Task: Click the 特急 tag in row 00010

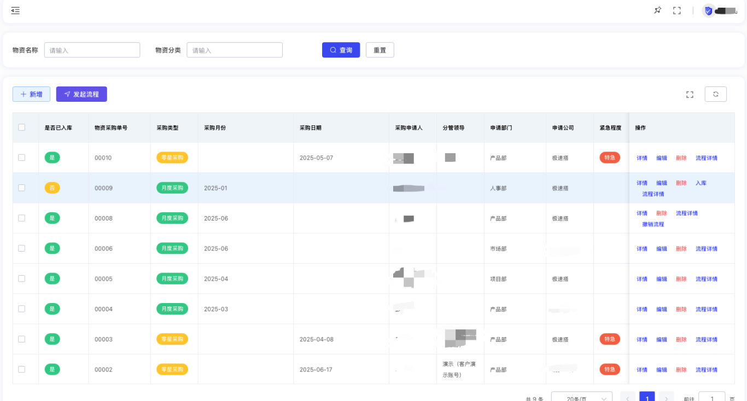Action: point(610,158)
